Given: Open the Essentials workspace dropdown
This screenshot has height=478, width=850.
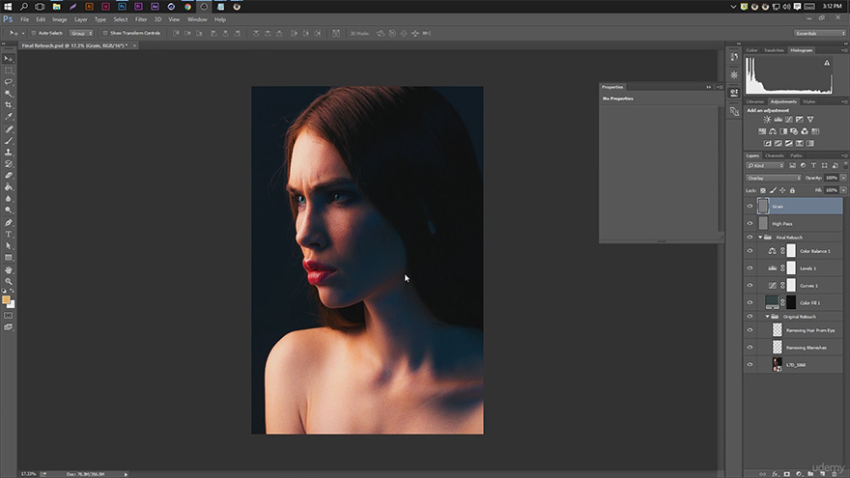Looking at the screenshot, I should tap(820, 33).
